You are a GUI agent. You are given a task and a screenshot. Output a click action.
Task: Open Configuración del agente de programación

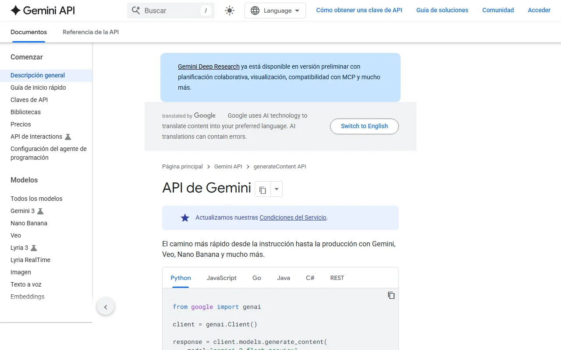tap(49, 153)
